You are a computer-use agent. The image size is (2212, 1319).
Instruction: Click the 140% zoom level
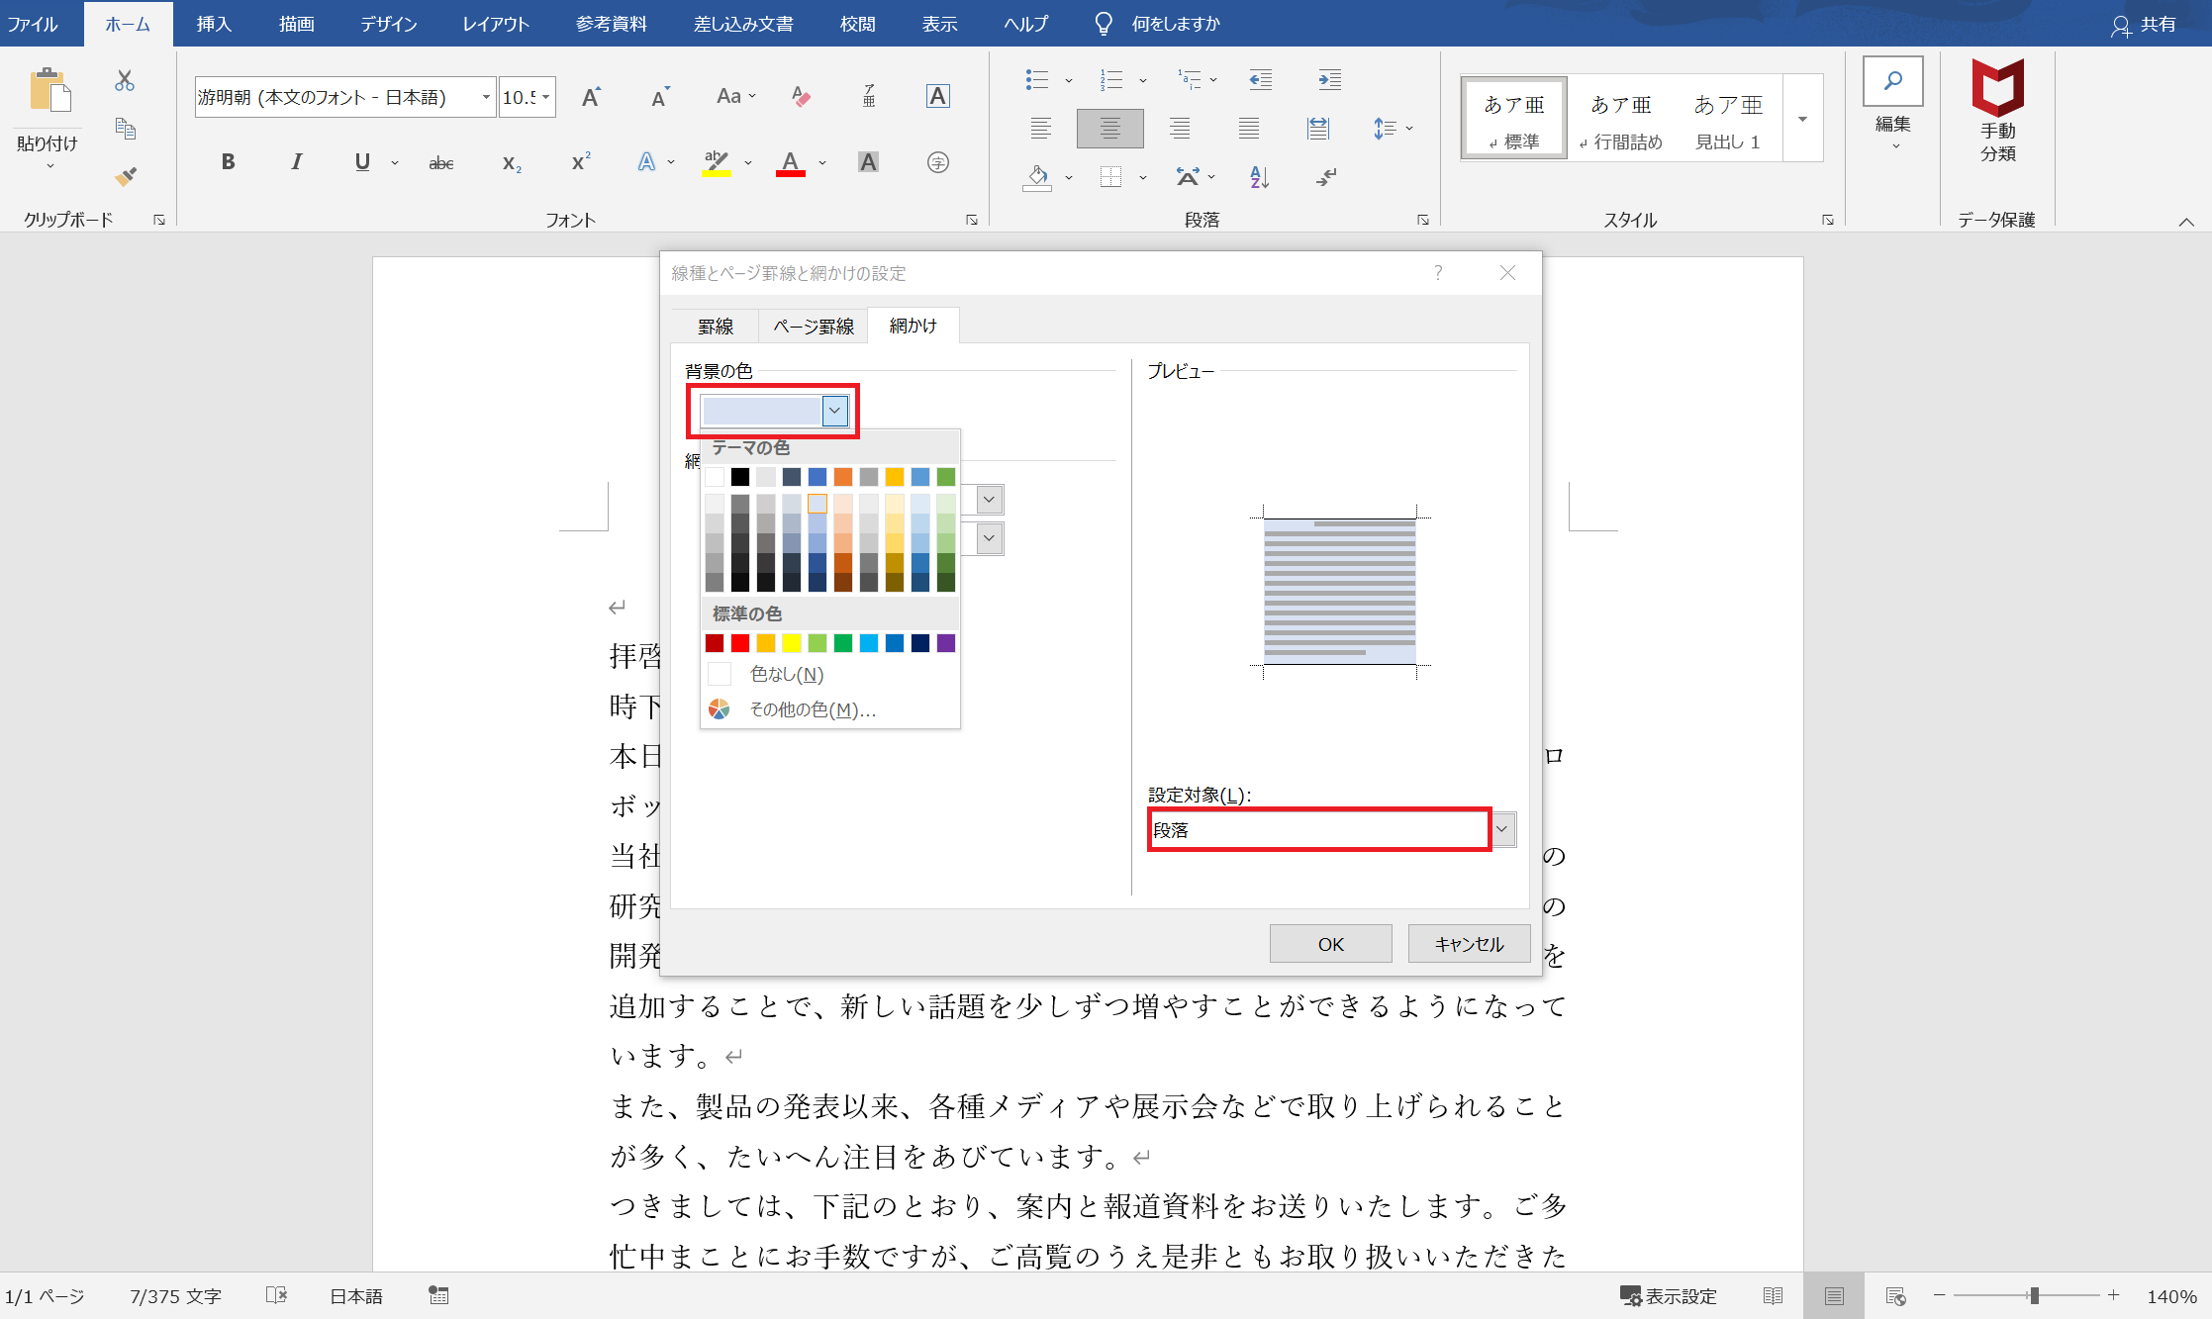click(2171, 1296)
